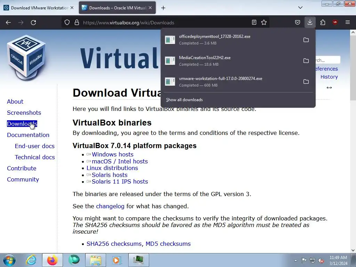Expand the list-all-tabs chevron
This screenshot has height=267, width=356.
pyautogui.click(x=300, y=8)
